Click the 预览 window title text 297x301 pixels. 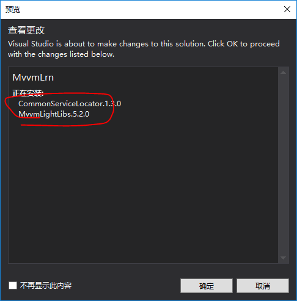pyautogui.click(x=13, y=9)
